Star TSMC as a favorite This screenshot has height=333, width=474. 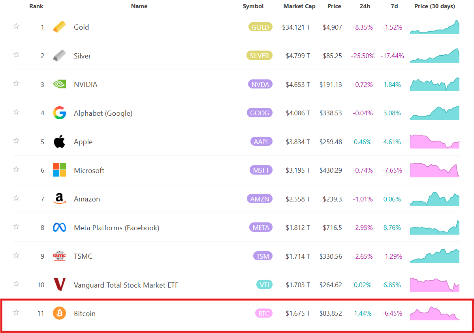(x=16, y=255)
